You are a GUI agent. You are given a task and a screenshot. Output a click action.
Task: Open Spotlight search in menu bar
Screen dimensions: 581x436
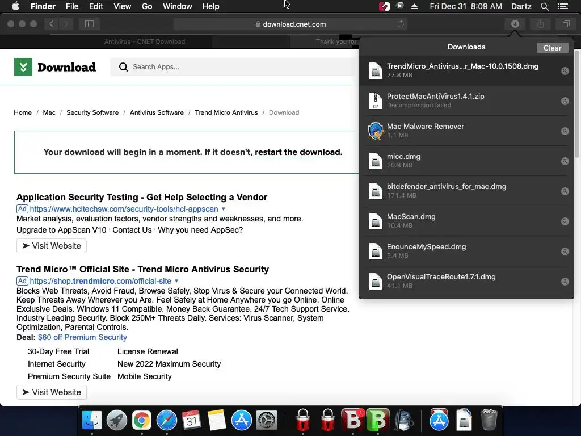click(544, 6)
